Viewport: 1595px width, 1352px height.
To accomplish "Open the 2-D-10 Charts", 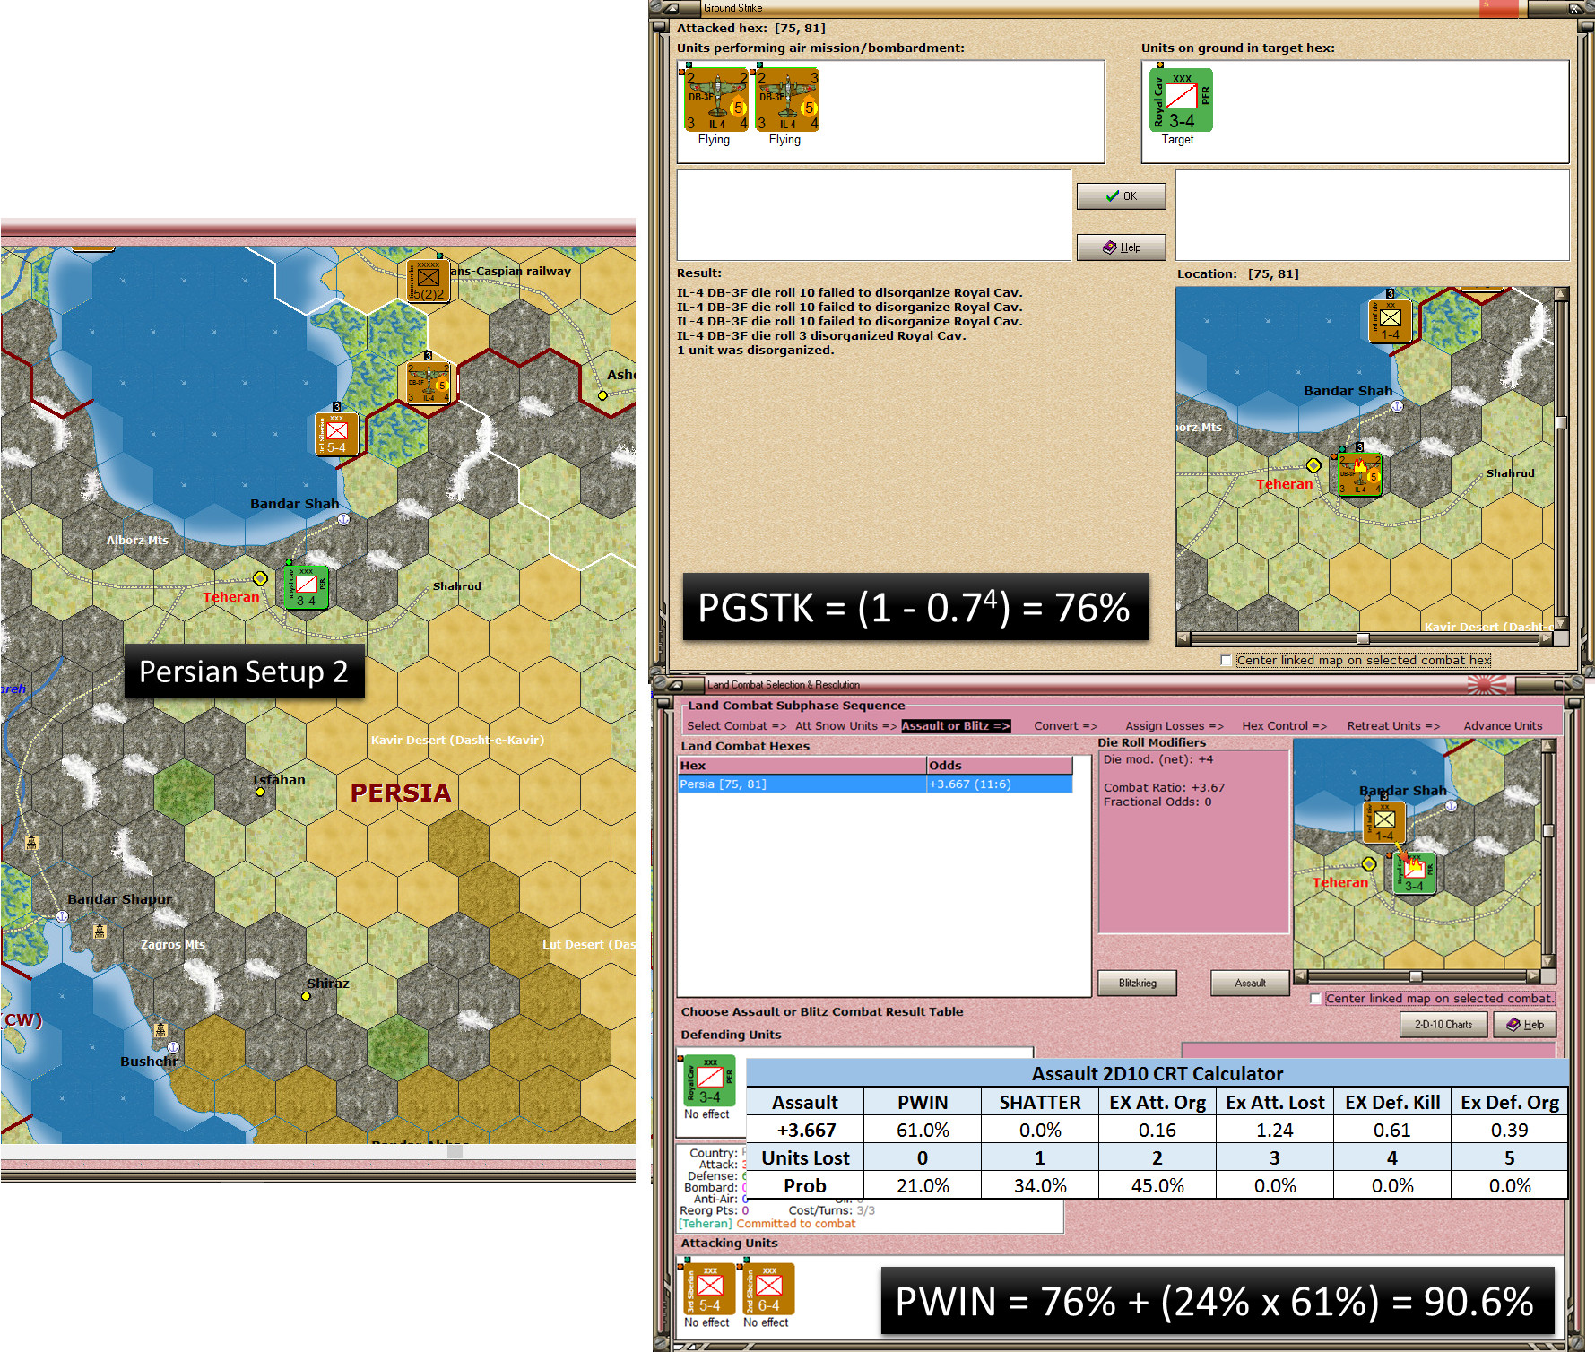I will [x=1443, y=1025].
